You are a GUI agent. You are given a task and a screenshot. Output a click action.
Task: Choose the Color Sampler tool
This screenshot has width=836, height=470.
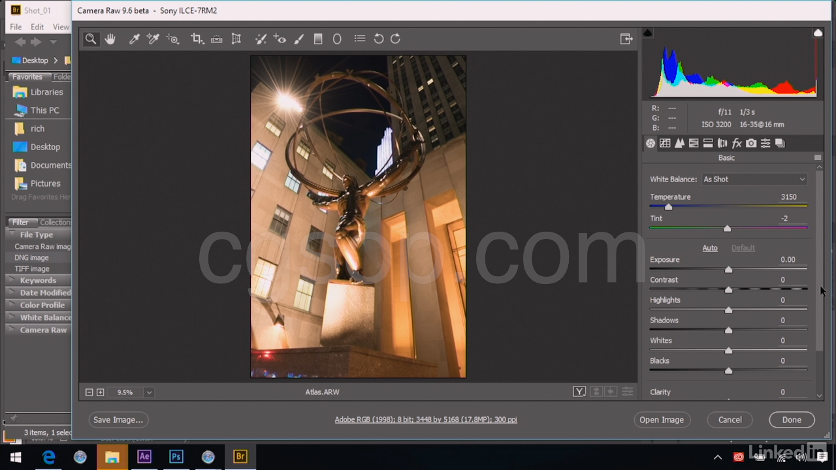(x=153, y=39)
